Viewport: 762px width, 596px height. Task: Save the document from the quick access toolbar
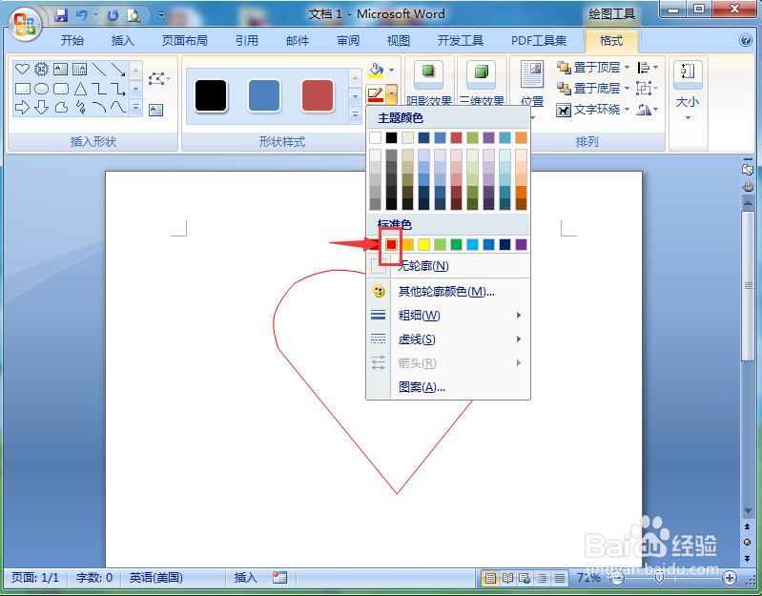pos(61,15)
